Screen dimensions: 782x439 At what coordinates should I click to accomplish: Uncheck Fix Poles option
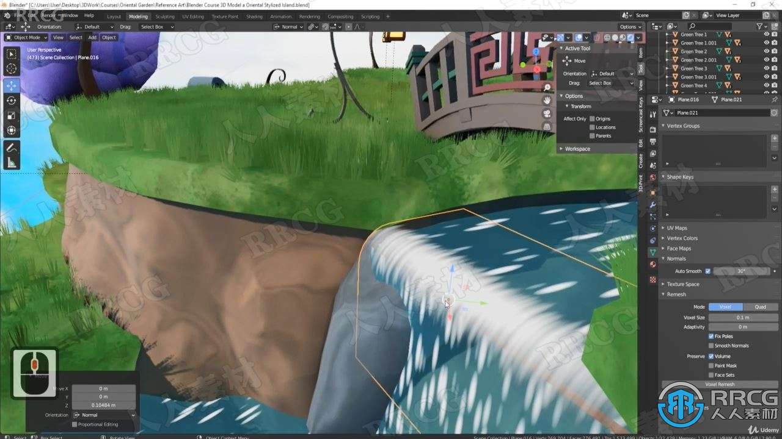(x=711, y=336)
